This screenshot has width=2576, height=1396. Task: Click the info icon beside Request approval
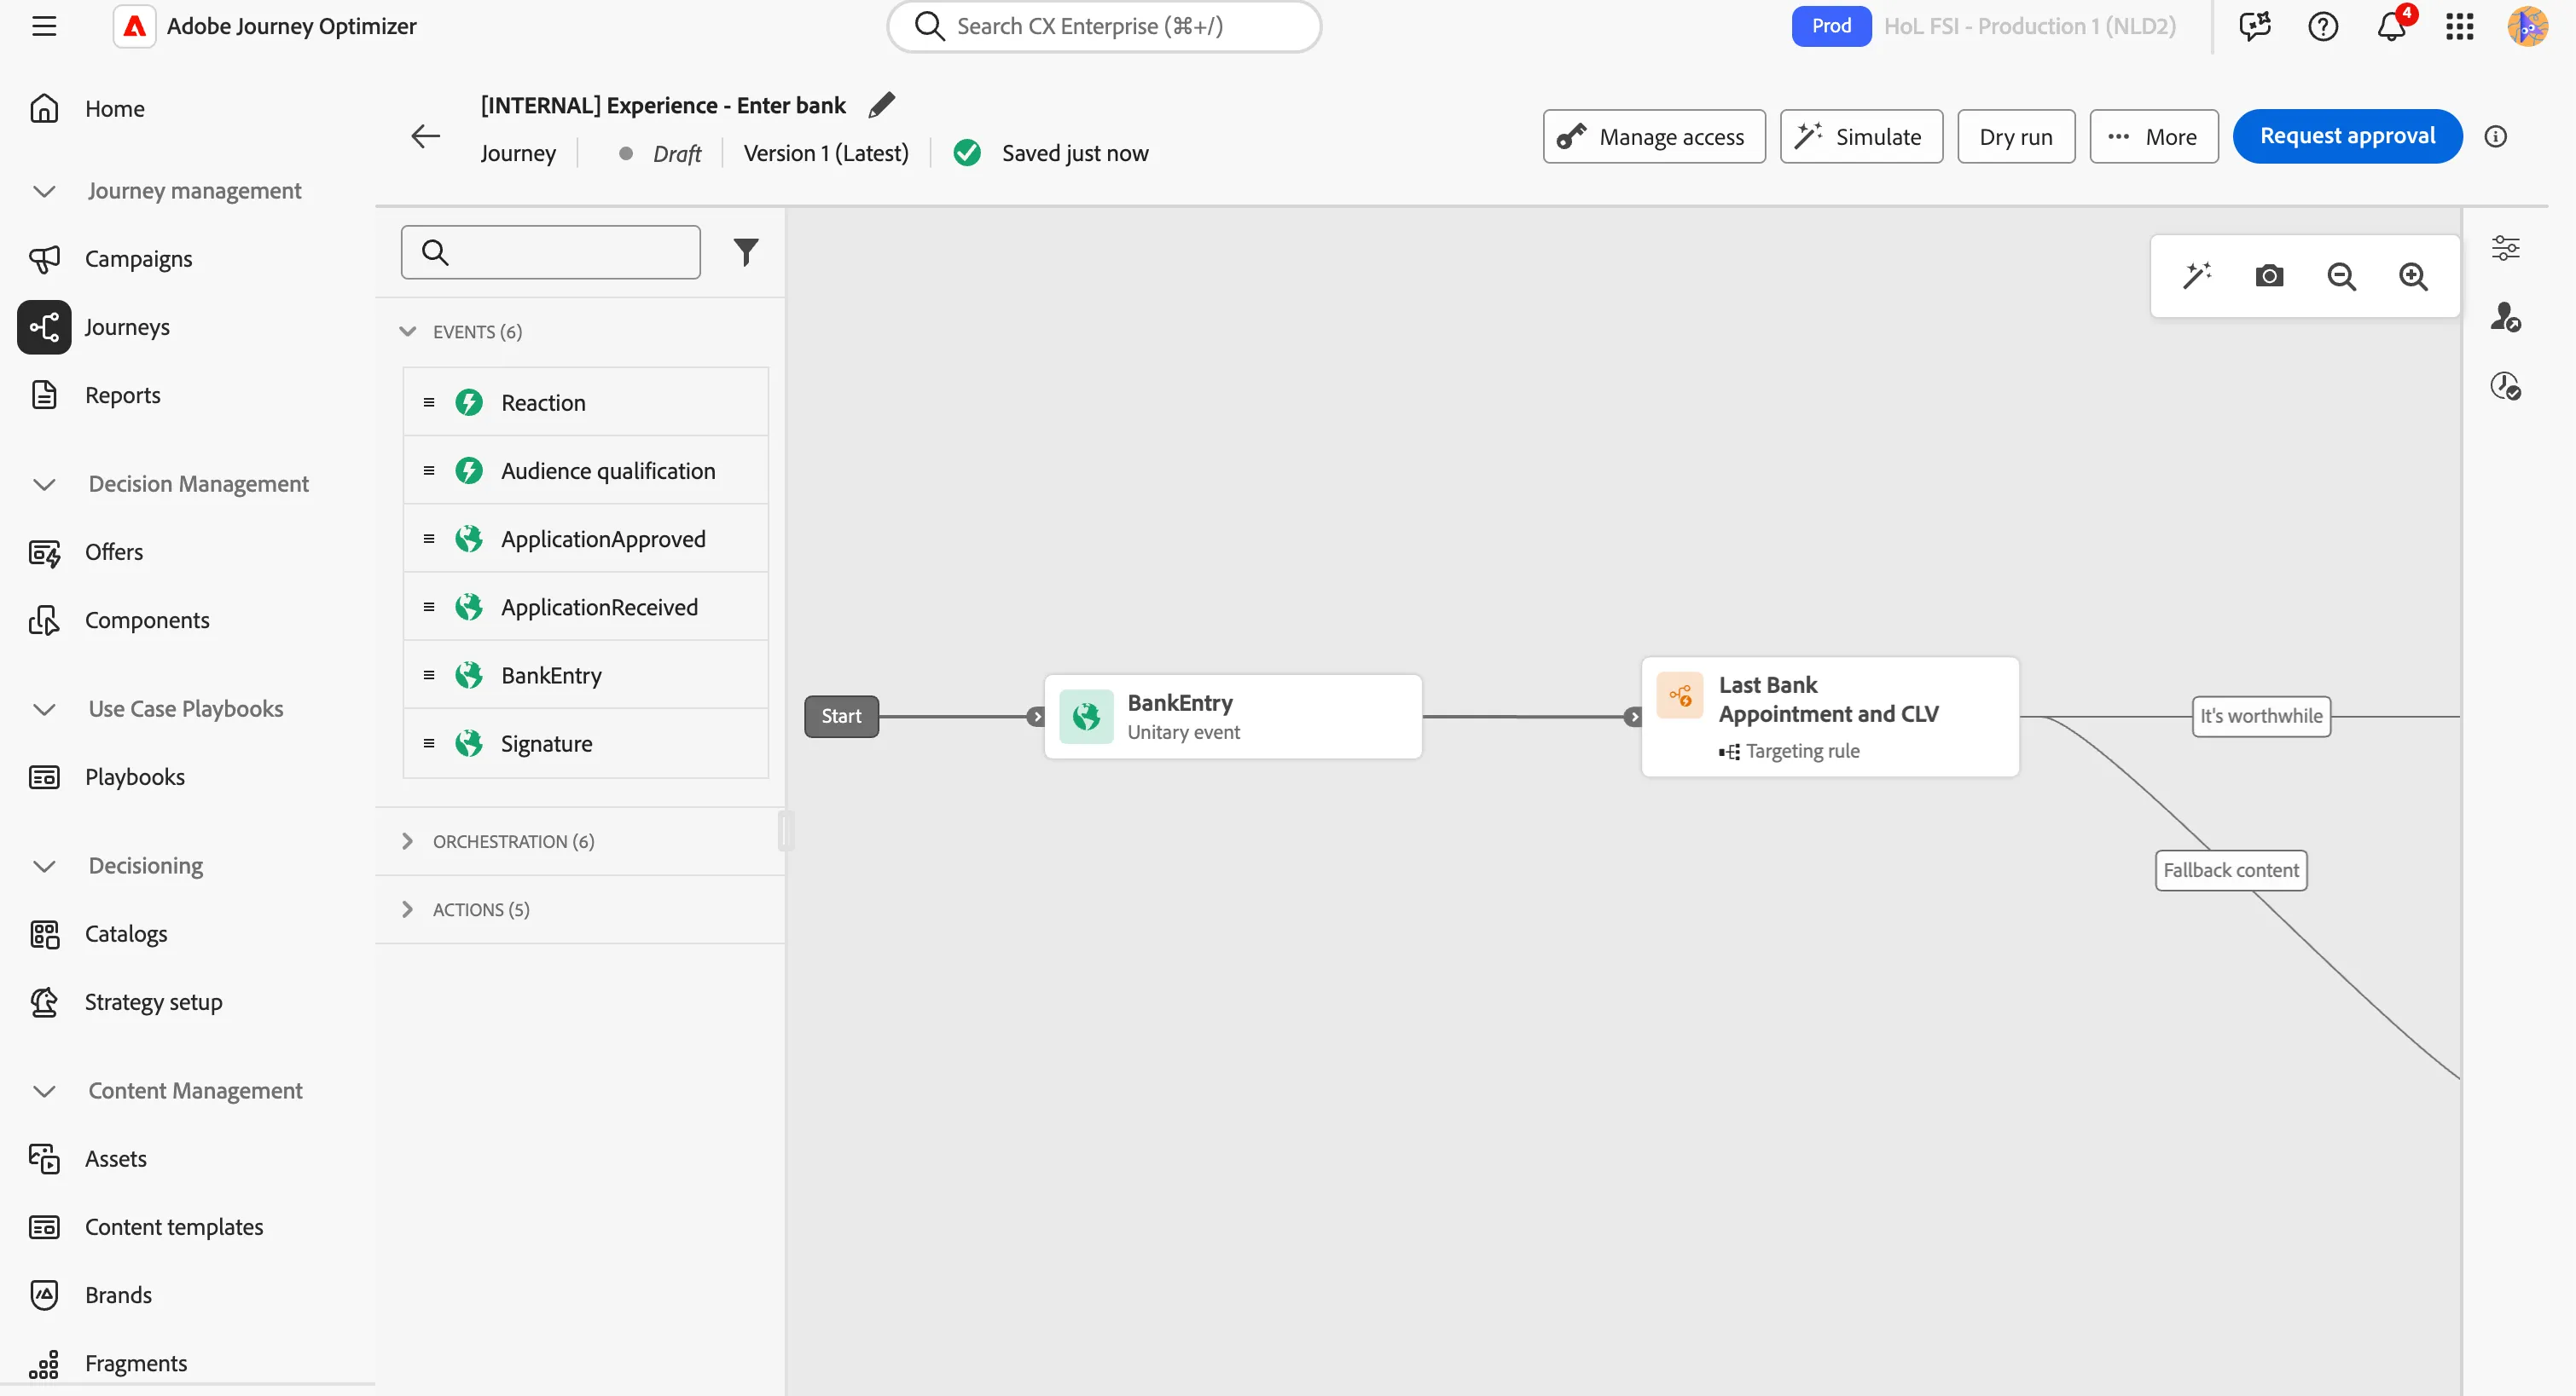2496,136
